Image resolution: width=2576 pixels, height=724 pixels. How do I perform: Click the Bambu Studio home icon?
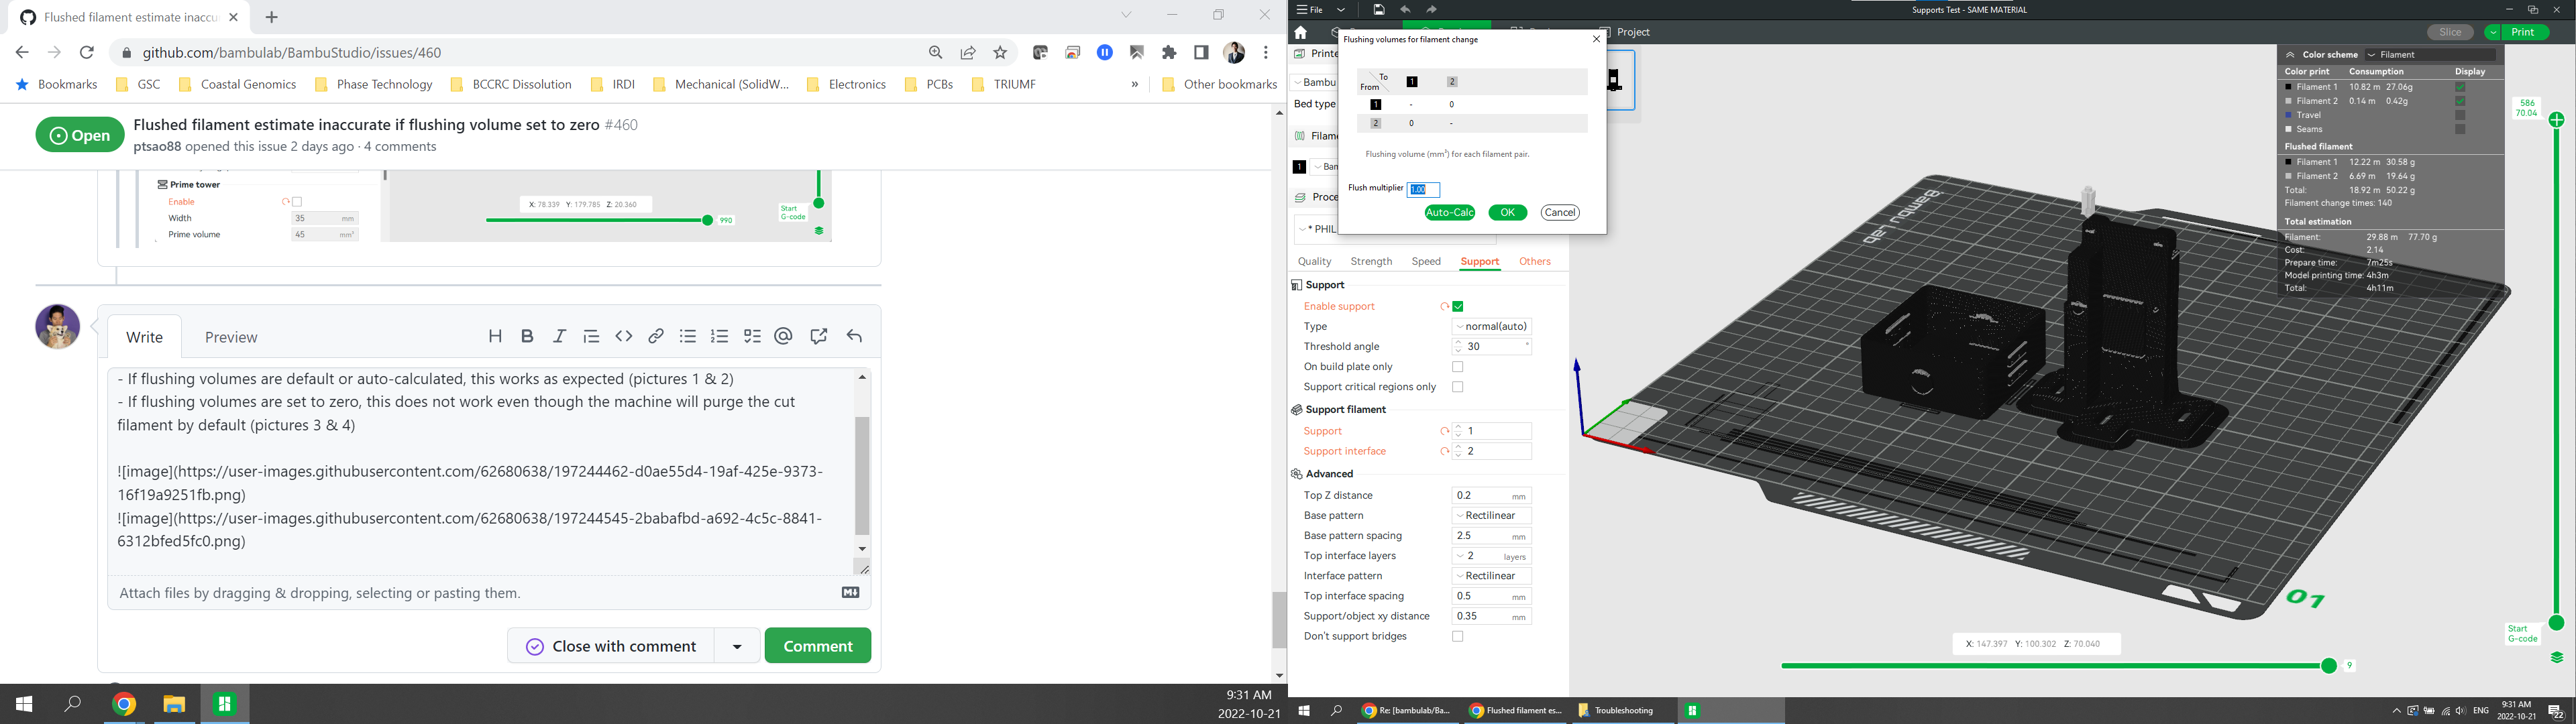(1301, 33)
